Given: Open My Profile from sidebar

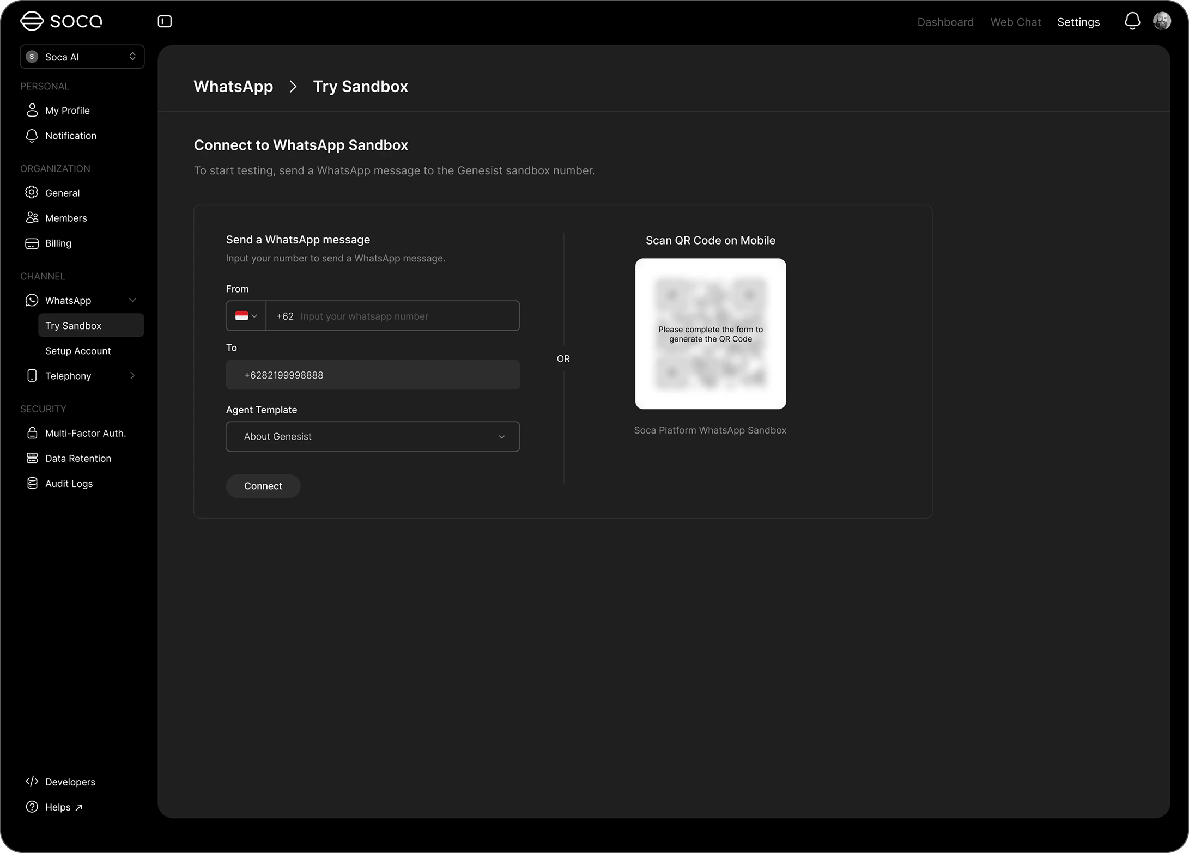Looking at the screenshot, I should point(67,111).
